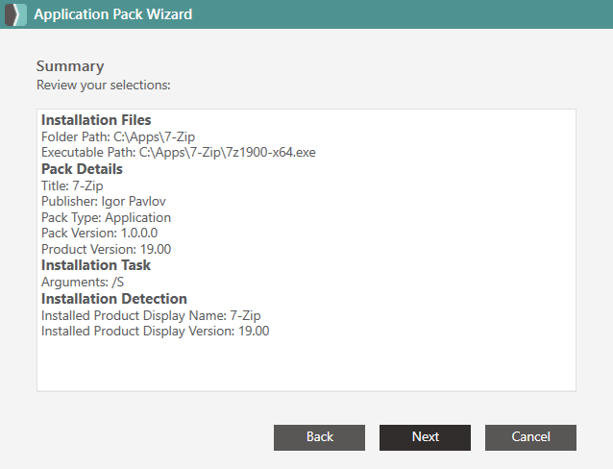Select 'Installed Product Display Version: 19.00' line
Viewport: 613px width, 469px height.
pyautogui.click(x=156, y=332)
